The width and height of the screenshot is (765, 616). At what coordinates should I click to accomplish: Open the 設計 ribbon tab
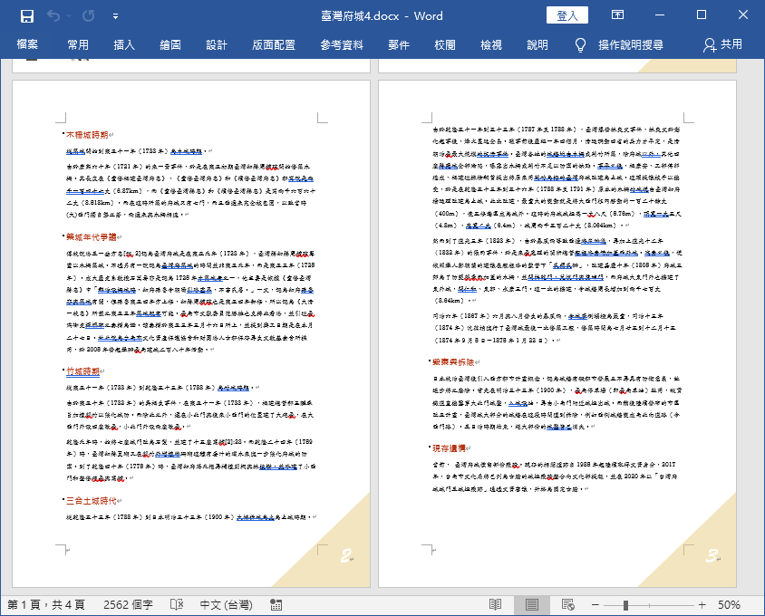pyautogui.click(x=217, y=45)
